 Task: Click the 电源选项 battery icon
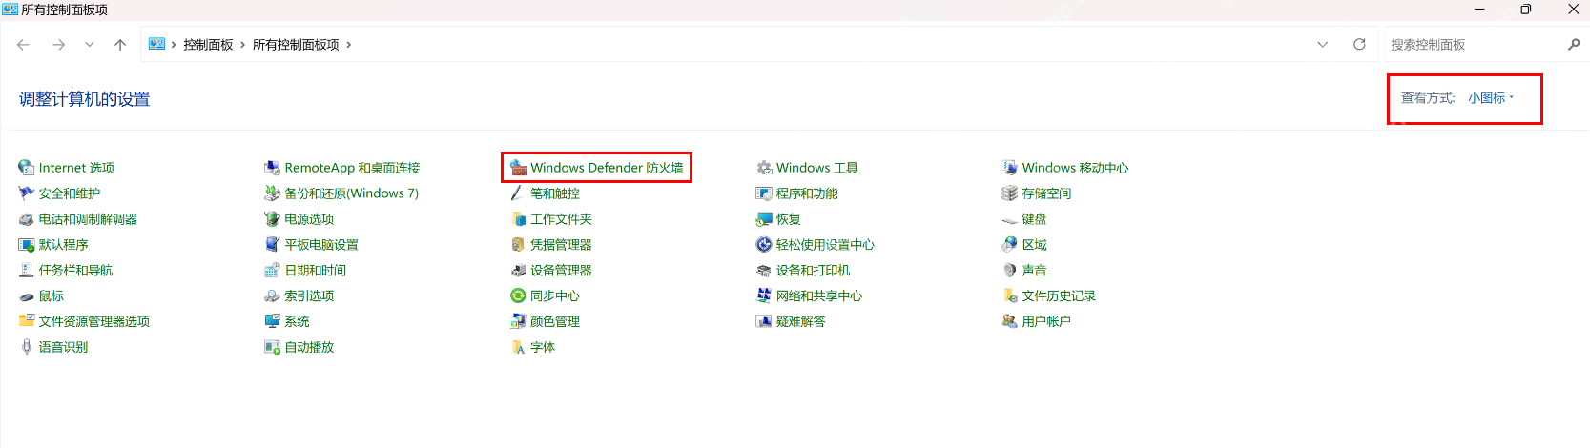(272, 219)
